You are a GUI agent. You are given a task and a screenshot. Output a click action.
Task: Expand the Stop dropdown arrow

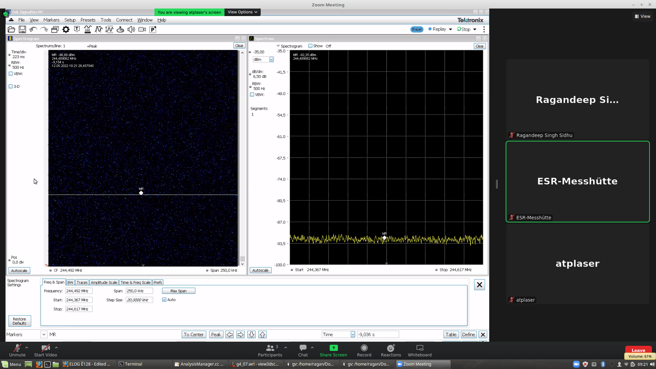tap(475, 29)
